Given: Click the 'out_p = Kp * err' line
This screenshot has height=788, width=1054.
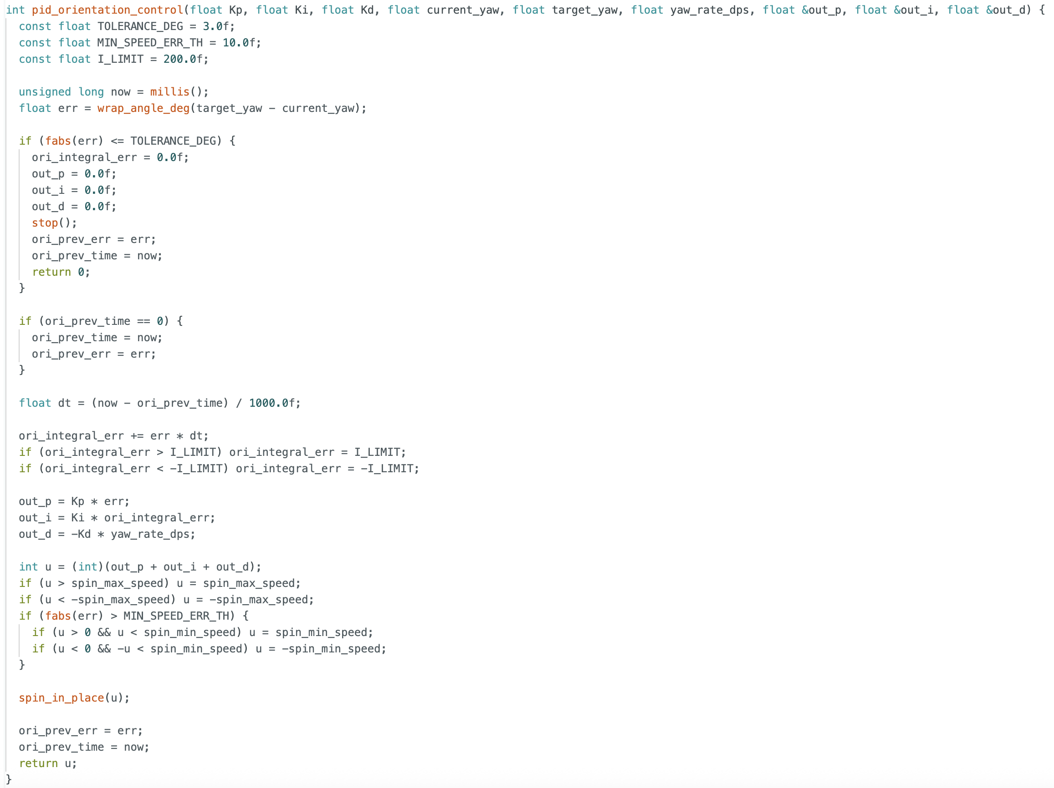Looking at the screenshot, I should (74, 501).
